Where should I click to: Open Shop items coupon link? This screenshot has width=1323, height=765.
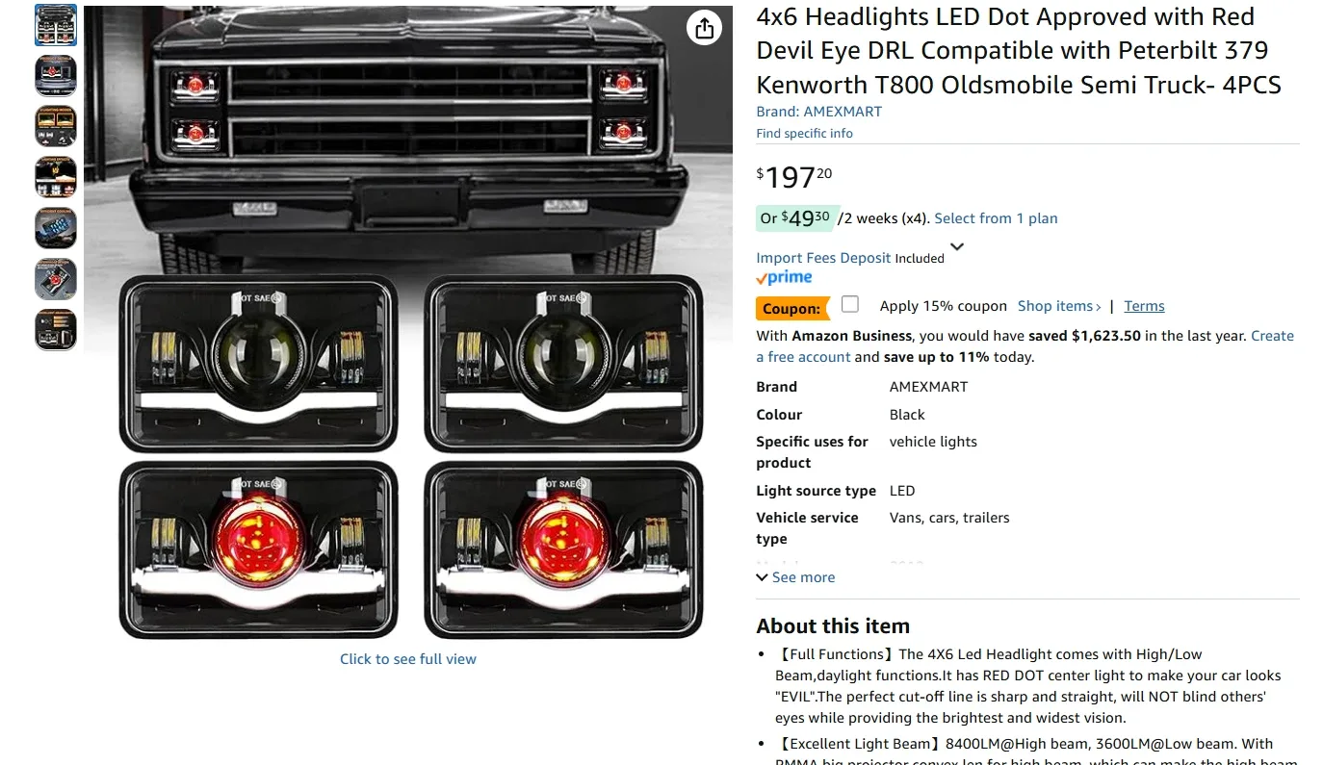tap(1059, 306)
